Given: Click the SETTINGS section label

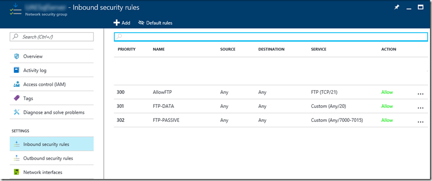Looking at the screenshot, I should pyautogui.click(x=21, y=131).
